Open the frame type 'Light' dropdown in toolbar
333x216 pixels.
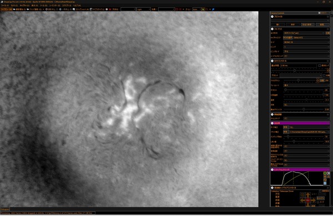click(144, 9)
